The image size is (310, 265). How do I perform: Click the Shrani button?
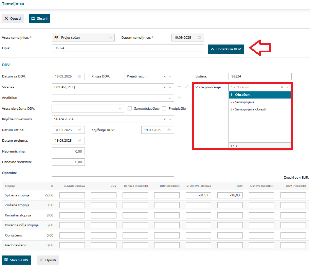click(39, 18)
